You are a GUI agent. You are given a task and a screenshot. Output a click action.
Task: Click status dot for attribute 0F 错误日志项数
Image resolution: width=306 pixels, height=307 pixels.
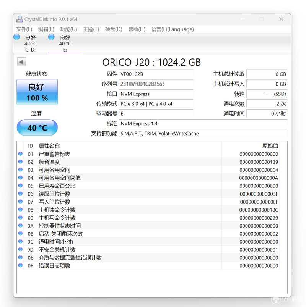point(20,265)
